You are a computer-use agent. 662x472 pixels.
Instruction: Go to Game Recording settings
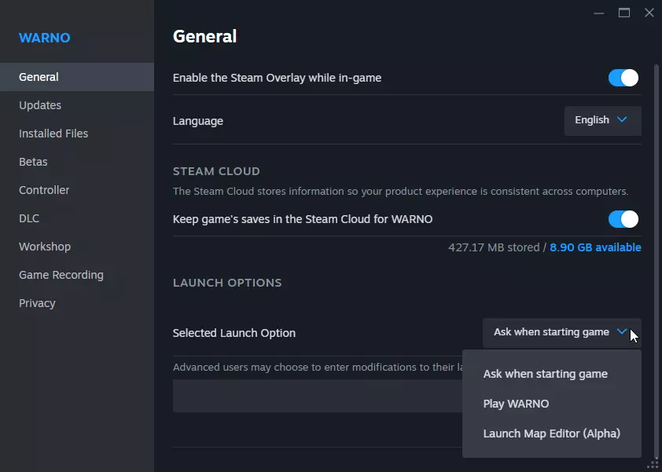pos(61,275)
